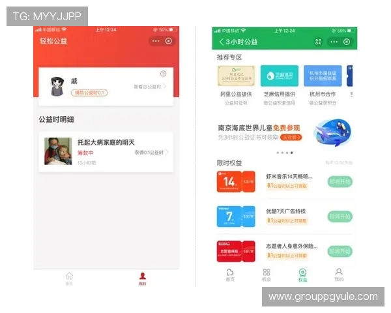Image resolution: width=391 pixels, height=313 pixels.
Task: Switch to 机会 tab
Action: (x=267, y=275)
